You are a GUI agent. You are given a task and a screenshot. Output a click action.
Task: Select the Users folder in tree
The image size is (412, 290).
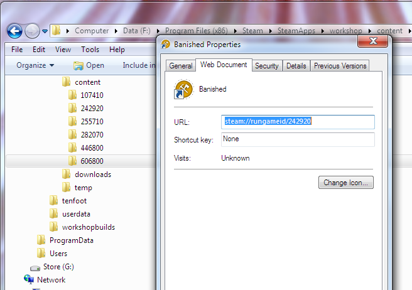click(58, 254)
